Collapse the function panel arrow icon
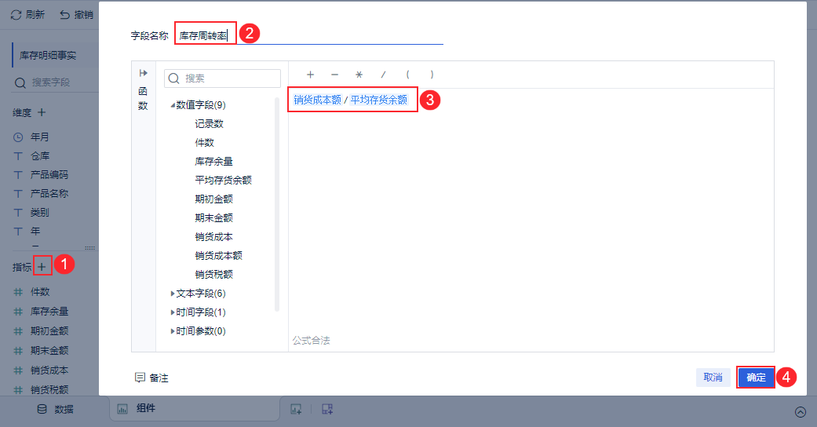This screenshot has width=817, height=427. 144,73
